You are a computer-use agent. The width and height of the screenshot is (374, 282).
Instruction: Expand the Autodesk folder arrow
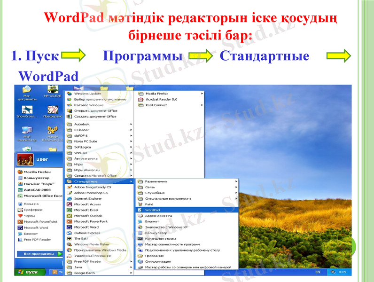(x=131, y=124)
